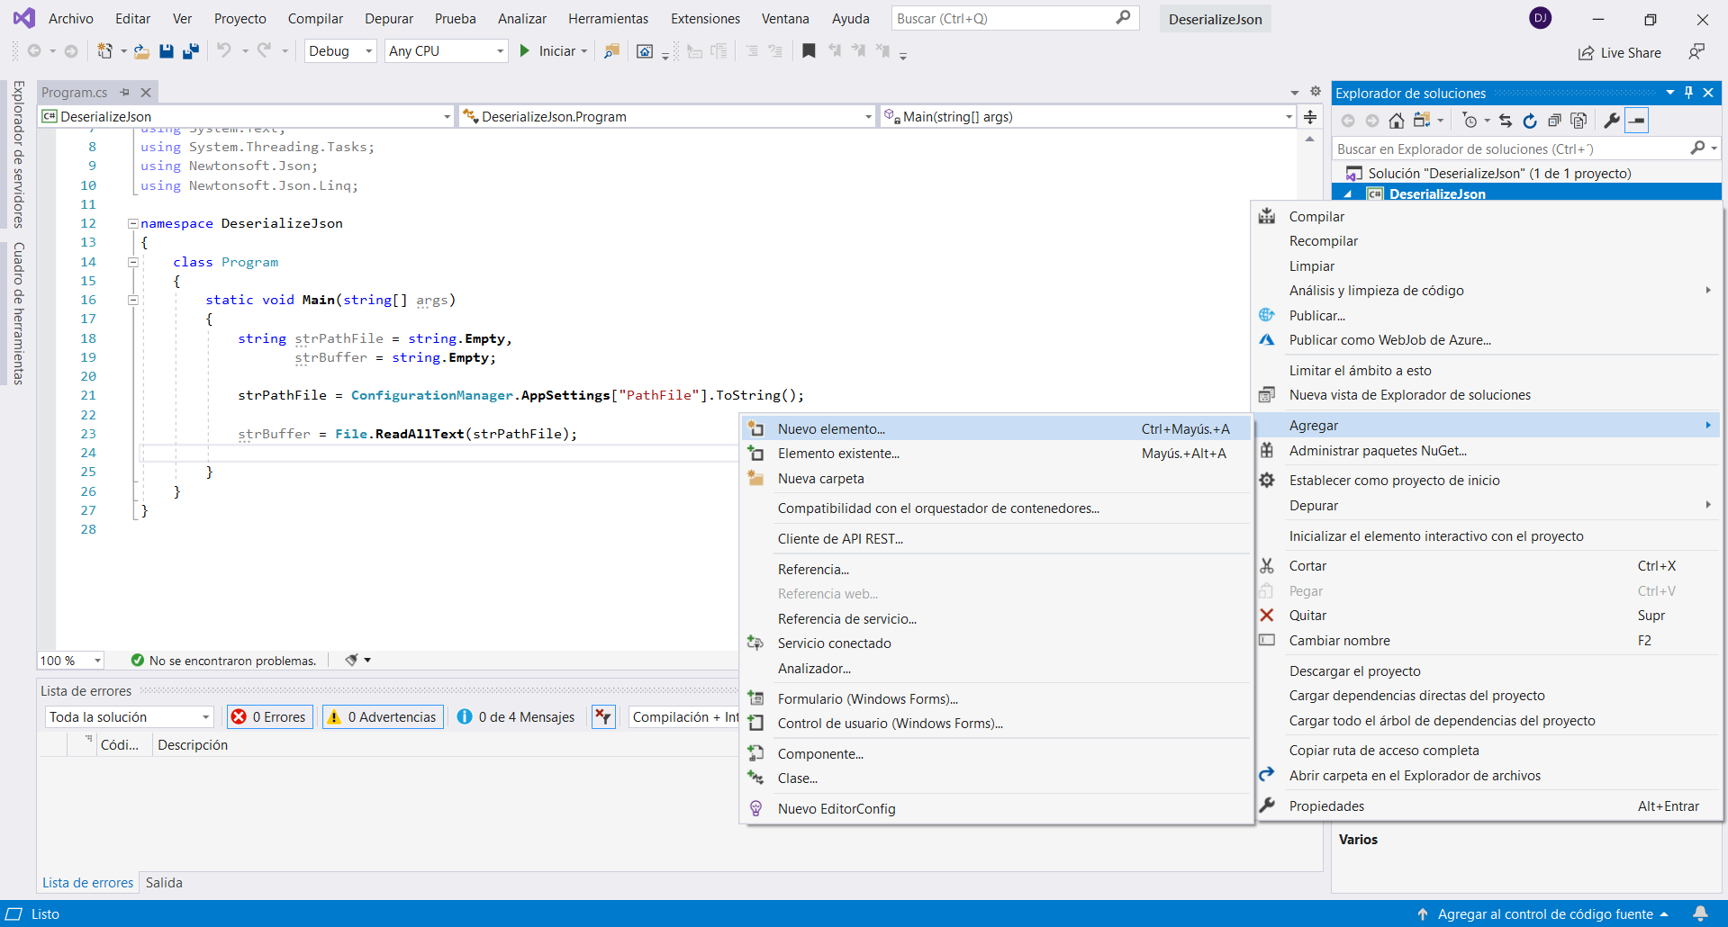Toggle the 0 Errores filter
Viewport: 1728px width, 927px height.
(269, 716)
